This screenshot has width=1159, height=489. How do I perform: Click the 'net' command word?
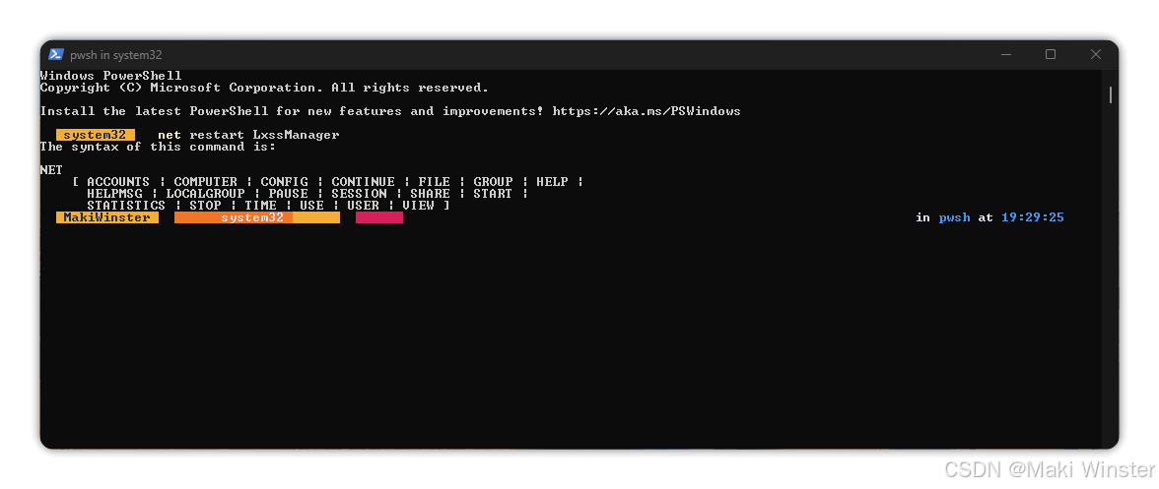pos(170,135)
